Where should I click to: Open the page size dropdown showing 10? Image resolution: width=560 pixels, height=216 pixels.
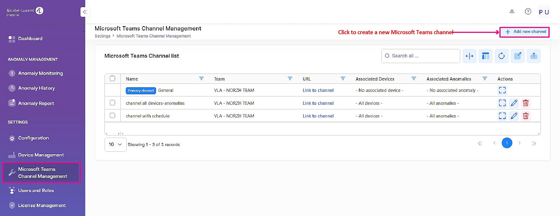pos(115,144)
